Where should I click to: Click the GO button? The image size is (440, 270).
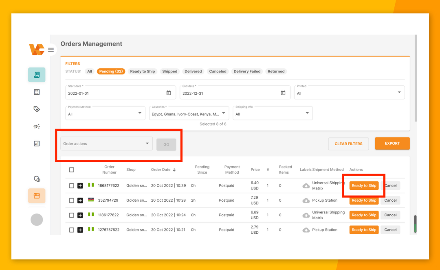tap(166, 144)
